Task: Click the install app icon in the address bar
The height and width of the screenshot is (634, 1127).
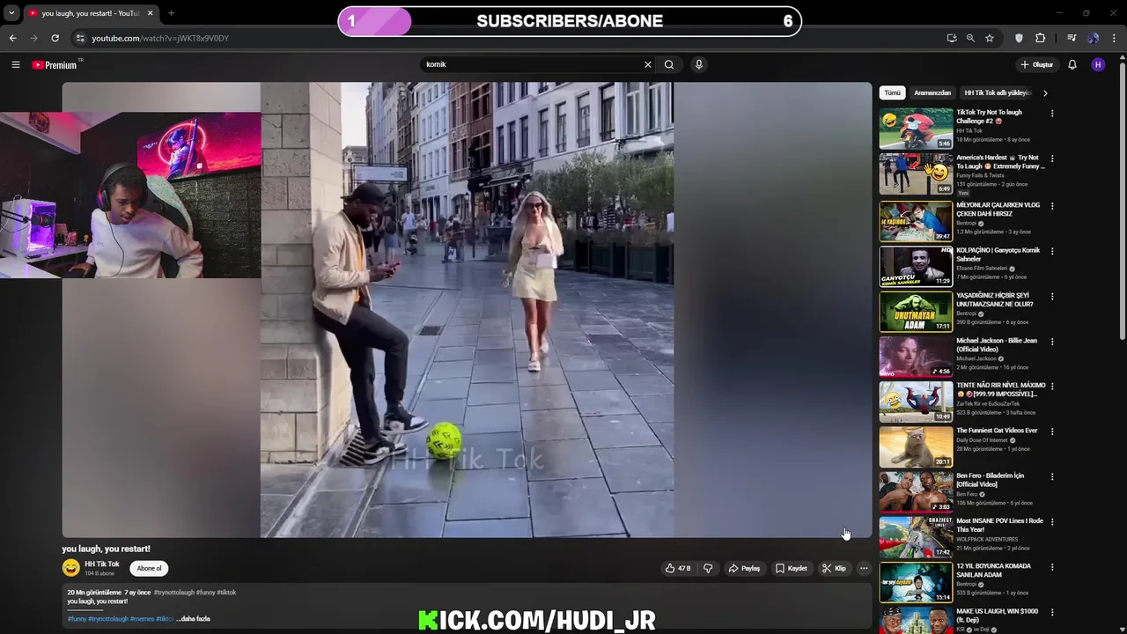Action: coord(952,38)
